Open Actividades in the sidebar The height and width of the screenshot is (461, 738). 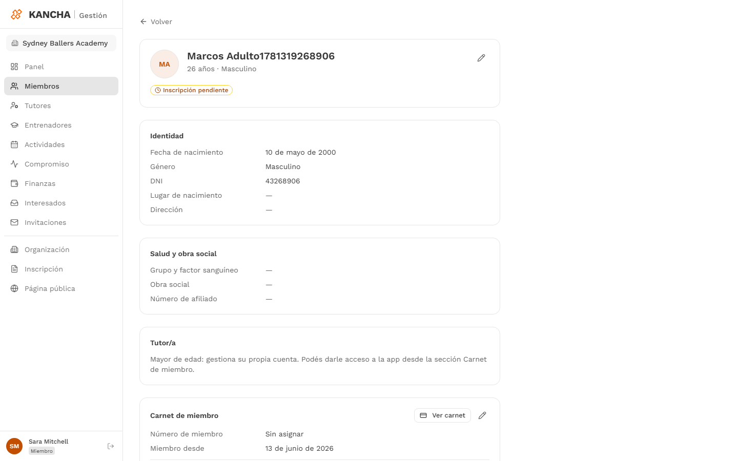tap(61, 144)
